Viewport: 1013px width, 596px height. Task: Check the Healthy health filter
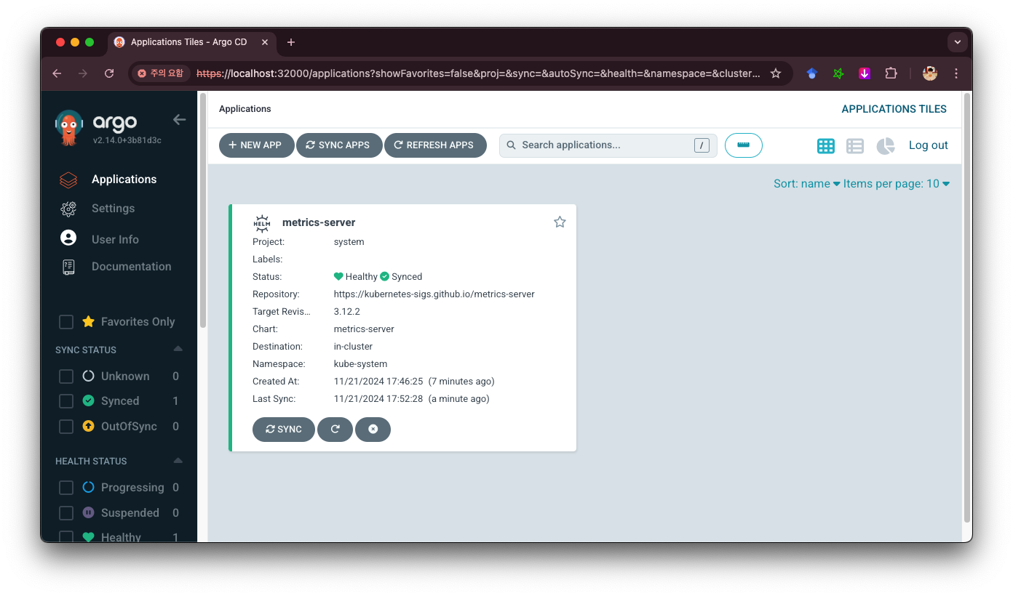coord(66,537)
